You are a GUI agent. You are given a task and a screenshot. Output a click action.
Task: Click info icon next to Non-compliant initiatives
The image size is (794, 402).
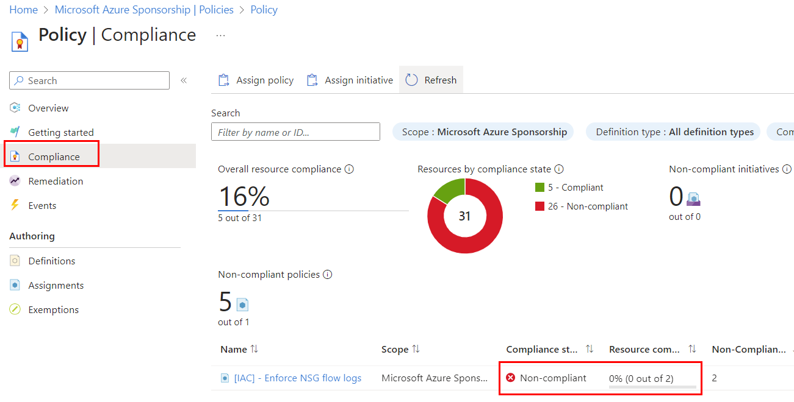[787, 169]
